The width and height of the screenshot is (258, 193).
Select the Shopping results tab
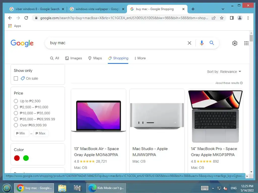tap(118, 58)
